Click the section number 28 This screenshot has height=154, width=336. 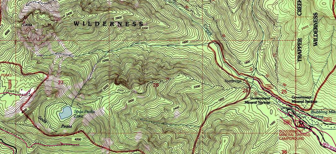pos(156,85)
